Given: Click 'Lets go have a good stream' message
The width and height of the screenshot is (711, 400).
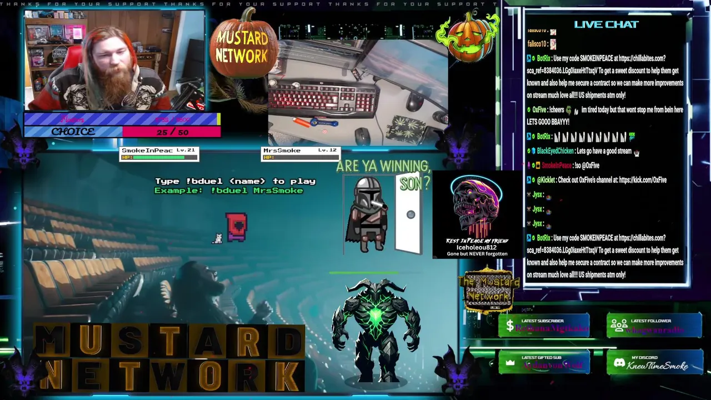Looking at the screenshot, I should point(604,151).
